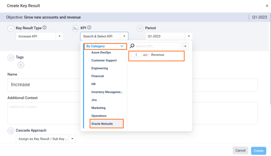Click the Create button
The height and width of the screenshot is (156, 271).
pos(259,151)
